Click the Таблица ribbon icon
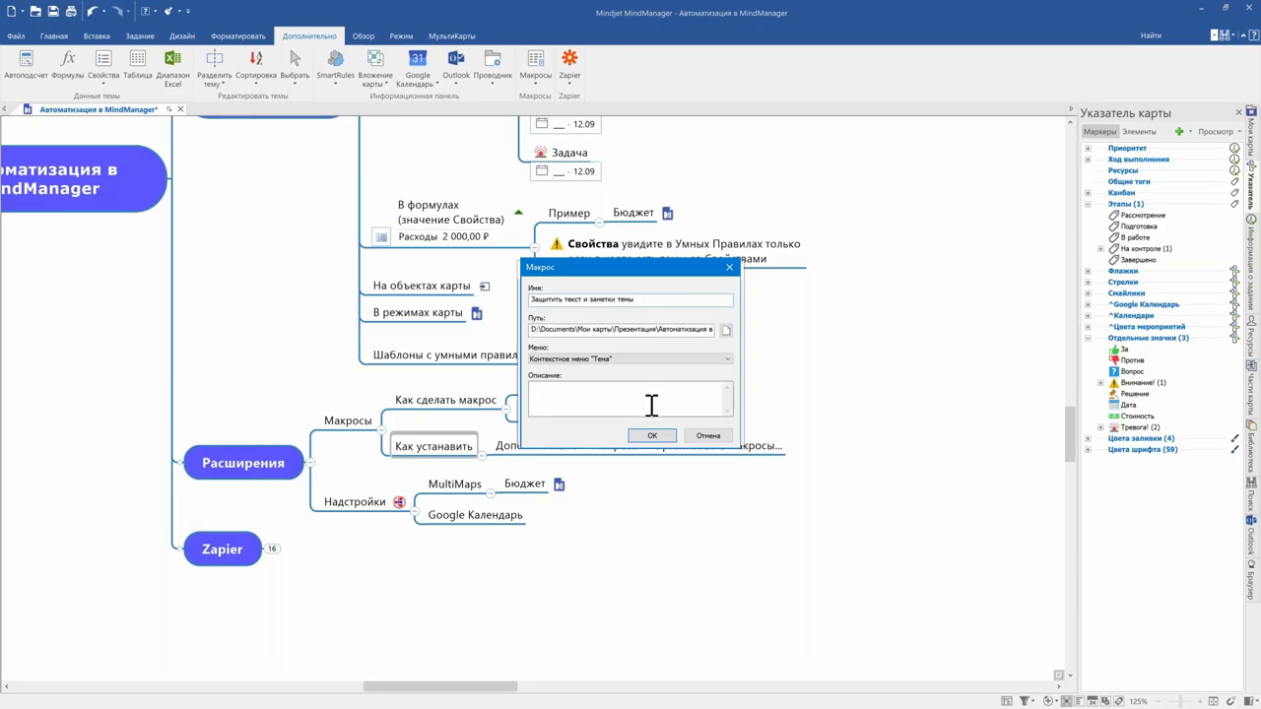The width and height of the screenshot is (1261, 709). pyautogui.click(x=138, y=65)
